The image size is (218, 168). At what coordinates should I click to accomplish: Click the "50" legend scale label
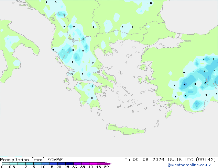(107, 167)
